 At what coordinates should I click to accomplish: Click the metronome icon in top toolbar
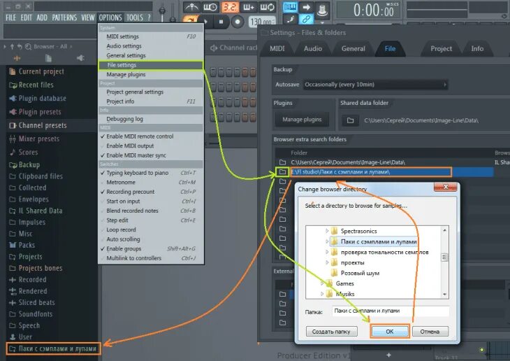coord(192,7)
